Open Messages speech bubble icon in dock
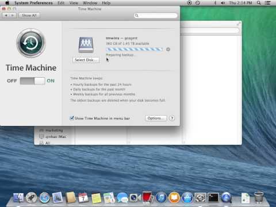The height and width of the screenshot is (207, 276). point(122,198)
